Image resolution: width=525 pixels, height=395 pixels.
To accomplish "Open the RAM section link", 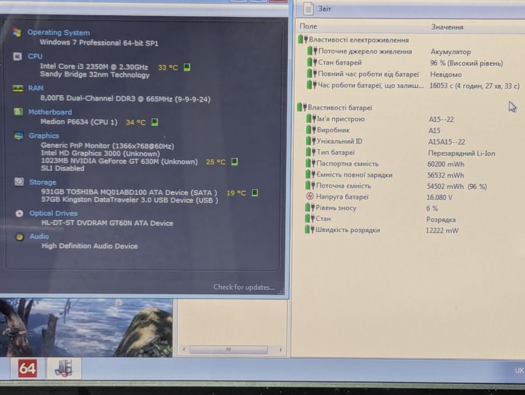I will click(36, 88).
